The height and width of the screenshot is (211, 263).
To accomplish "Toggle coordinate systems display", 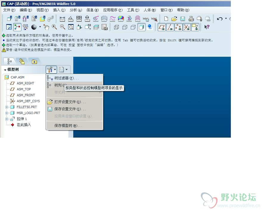I will pyautogui.click(x=187, y=27).
